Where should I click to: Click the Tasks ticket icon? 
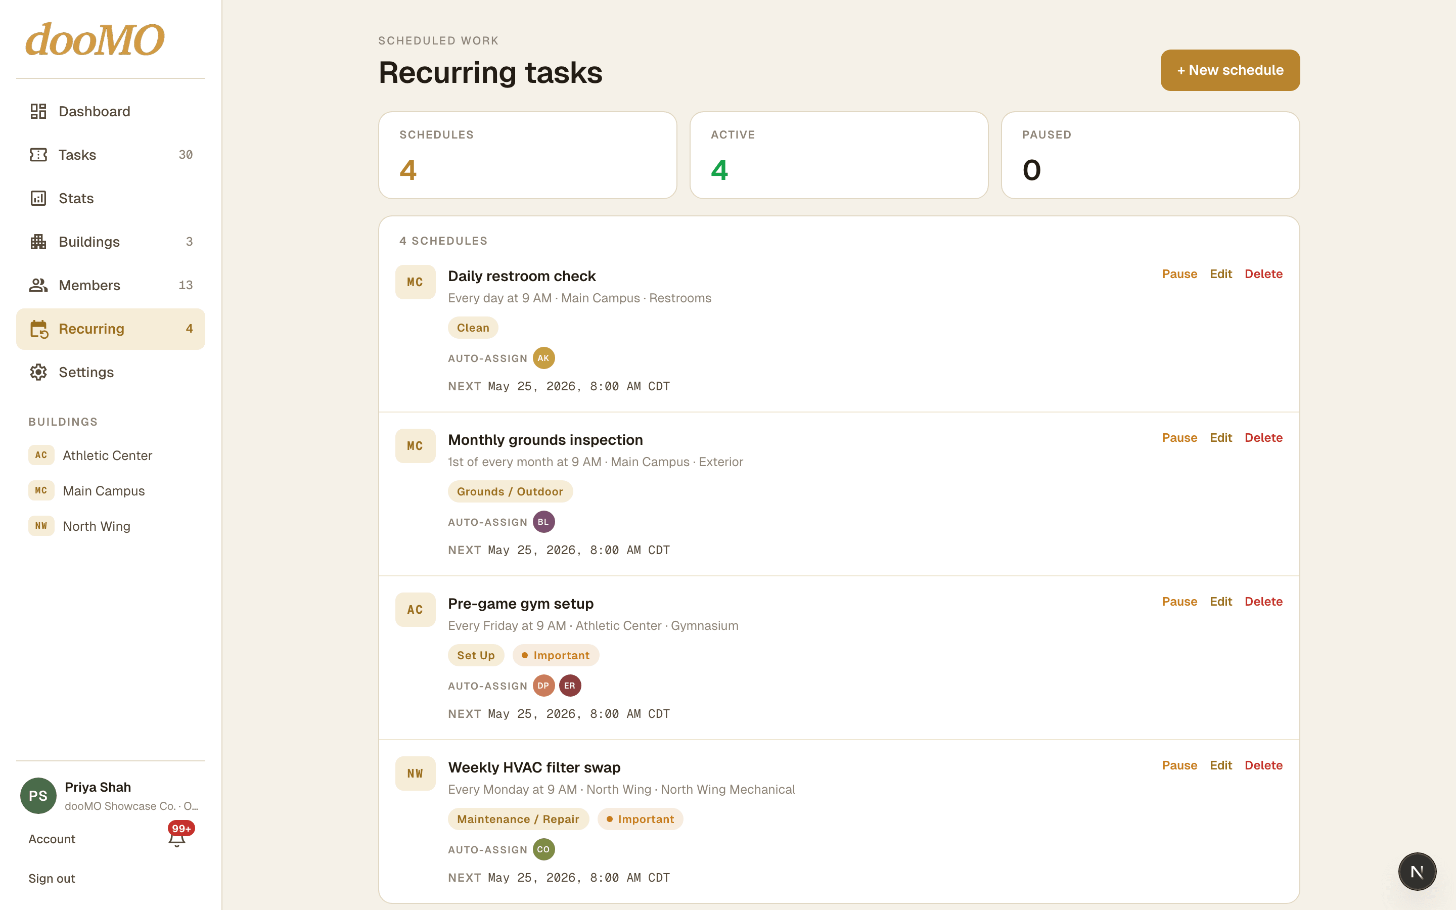coord(38,155)
